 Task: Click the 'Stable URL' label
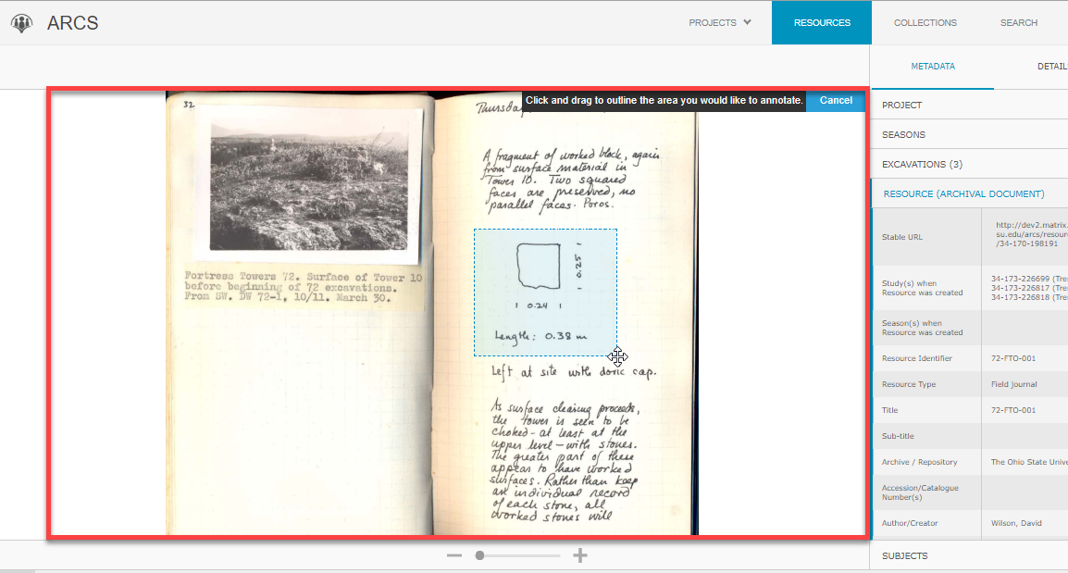[901, 237]
